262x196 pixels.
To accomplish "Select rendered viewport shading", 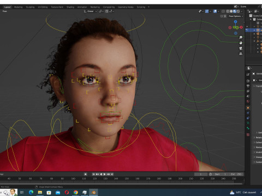I will [238, 11].
